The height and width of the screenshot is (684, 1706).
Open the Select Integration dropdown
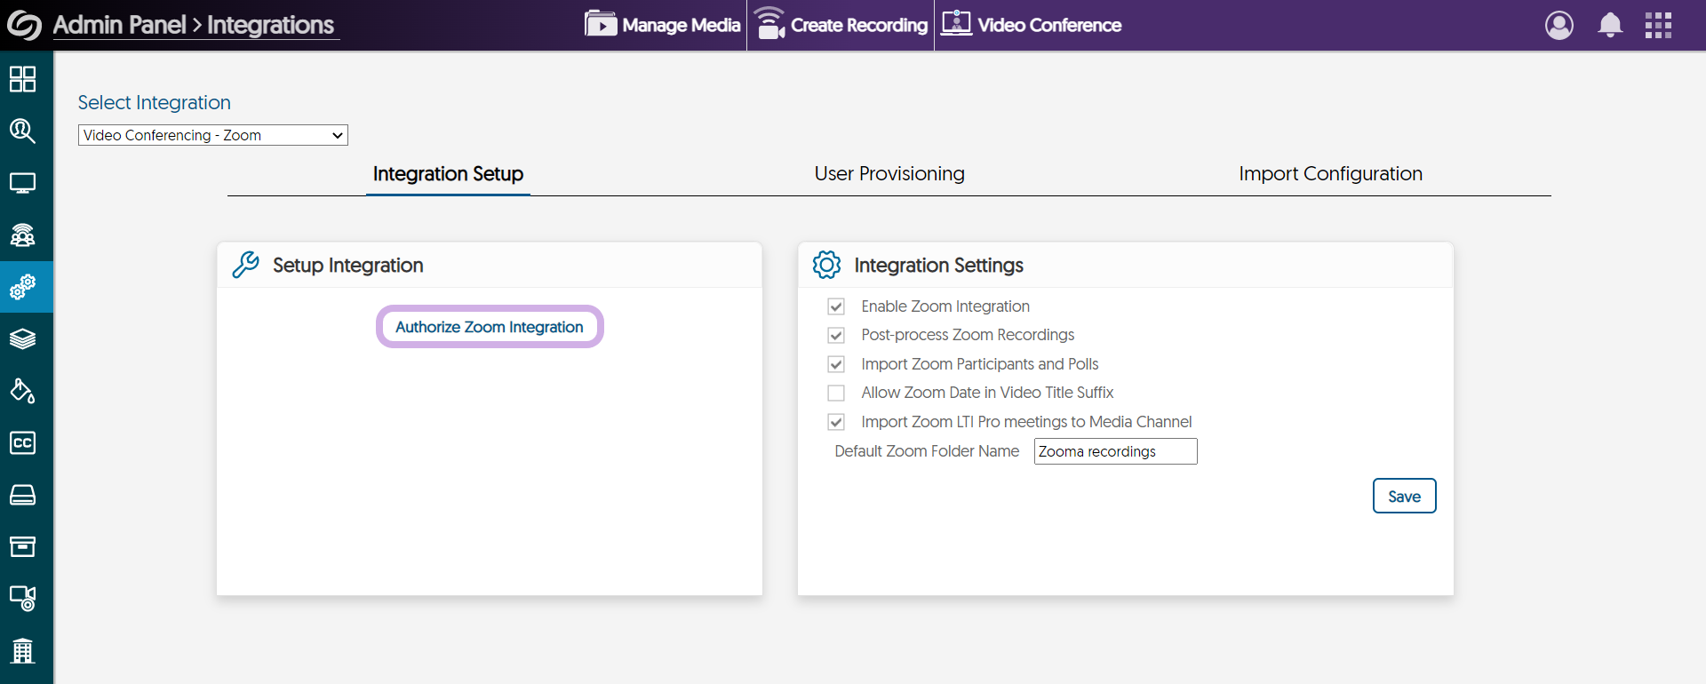pyautogui.click(x=213, y=135)
